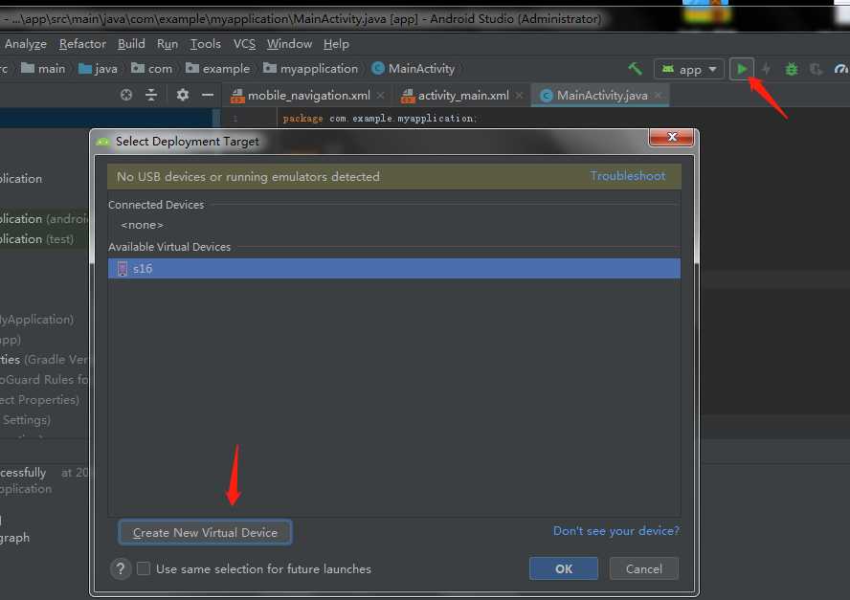Close the mobile_navigation.xml tab
The width and height of the screenshot is (850, 600).
381,96
